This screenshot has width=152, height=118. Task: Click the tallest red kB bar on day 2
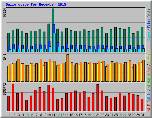point(13,97)
